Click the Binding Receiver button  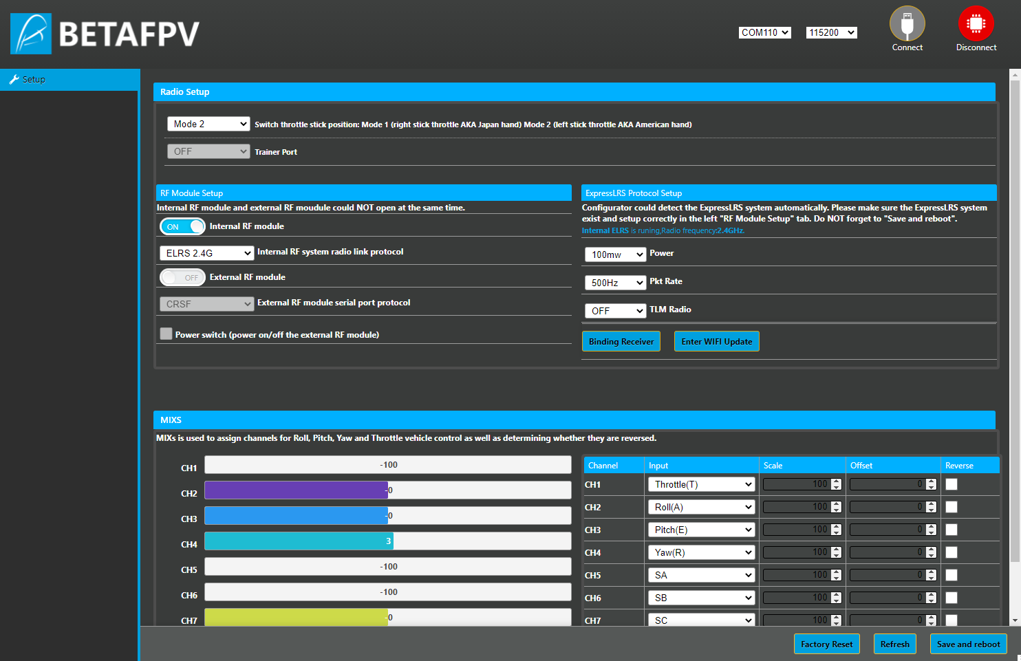click(x=621, y=341)
